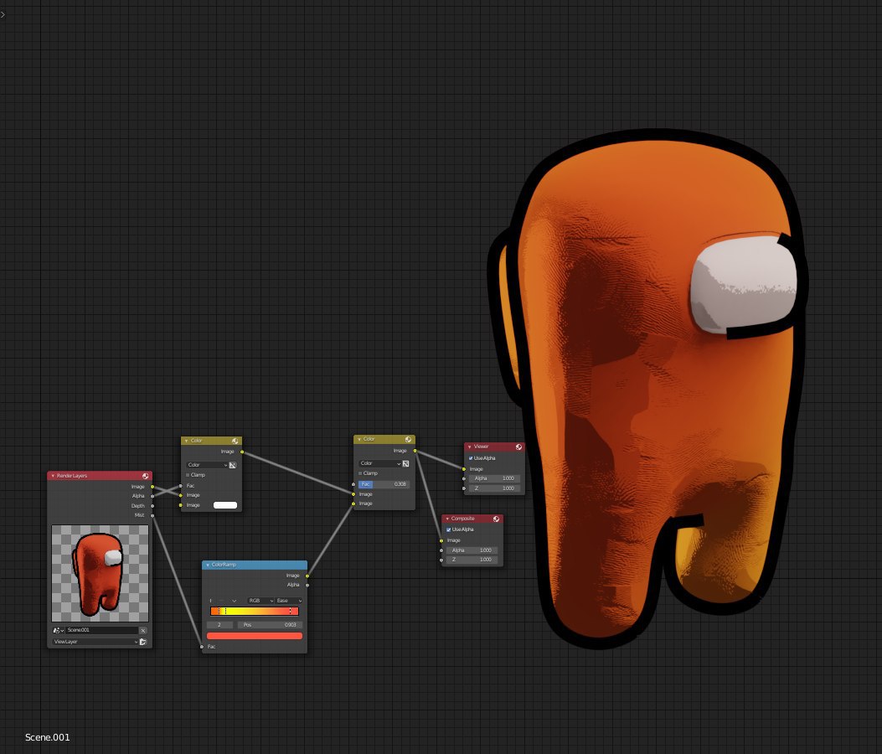The image size is (882, 754).
Task: Enable Clamp on Color node with Fac 0.308
Action: [x=360, y=473]
